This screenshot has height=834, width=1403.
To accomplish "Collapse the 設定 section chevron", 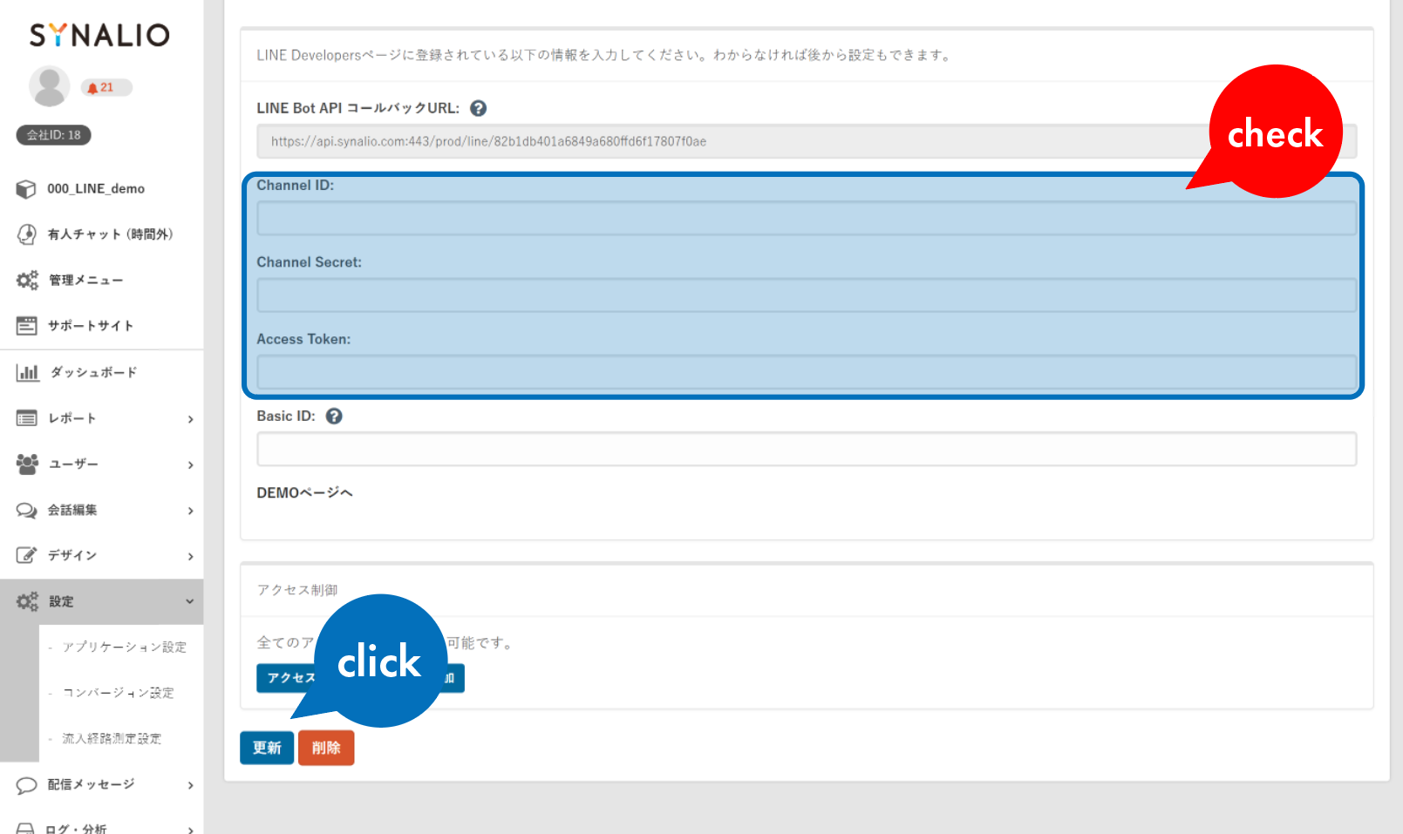I will 190,601.
